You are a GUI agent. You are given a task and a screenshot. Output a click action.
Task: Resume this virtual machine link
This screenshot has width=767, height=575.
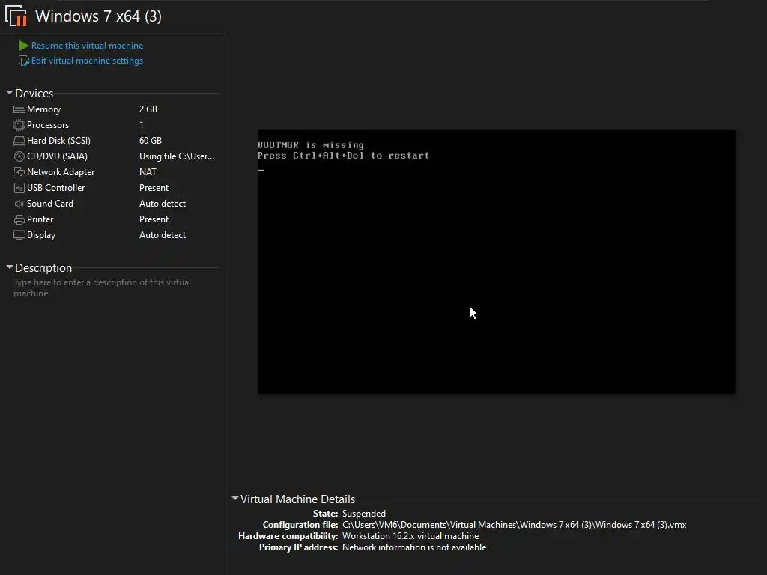87,46
